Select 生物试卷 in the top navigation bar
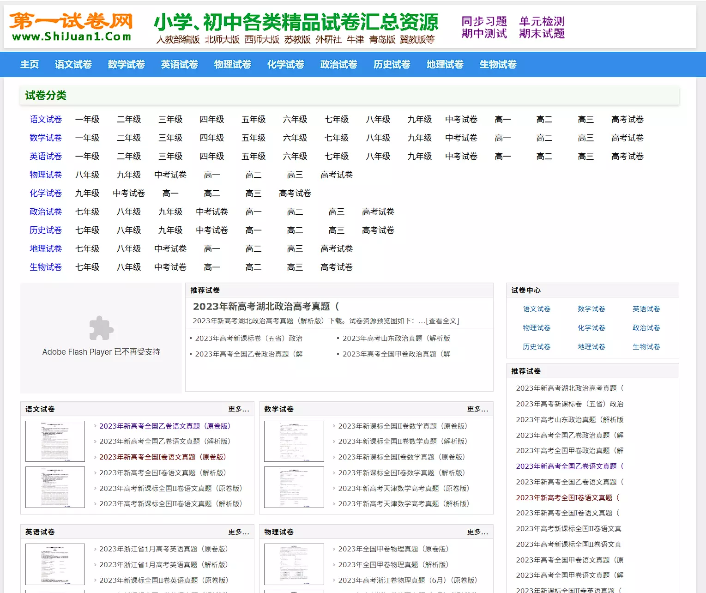 498,64
